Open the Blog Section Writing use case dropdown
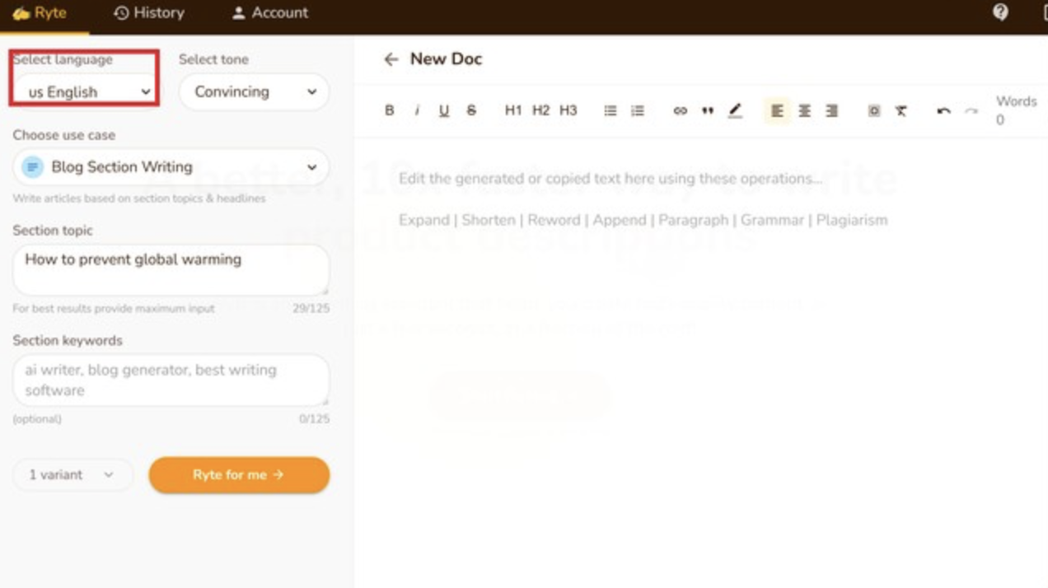Image resolution: width=1048 pixels, height=588 pixels. [171, 167]
